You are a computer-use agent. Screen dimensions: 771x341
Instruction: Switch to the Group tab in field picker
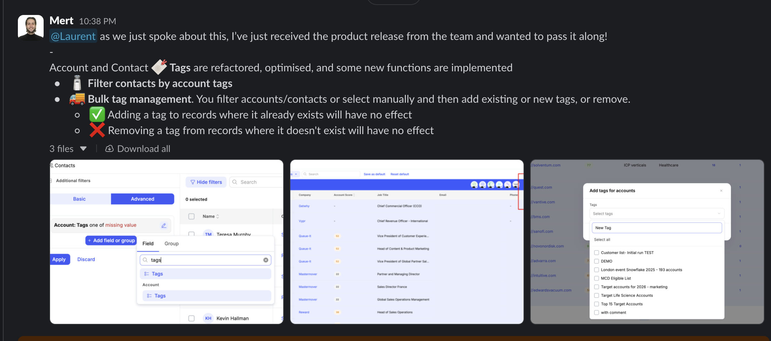171,243
